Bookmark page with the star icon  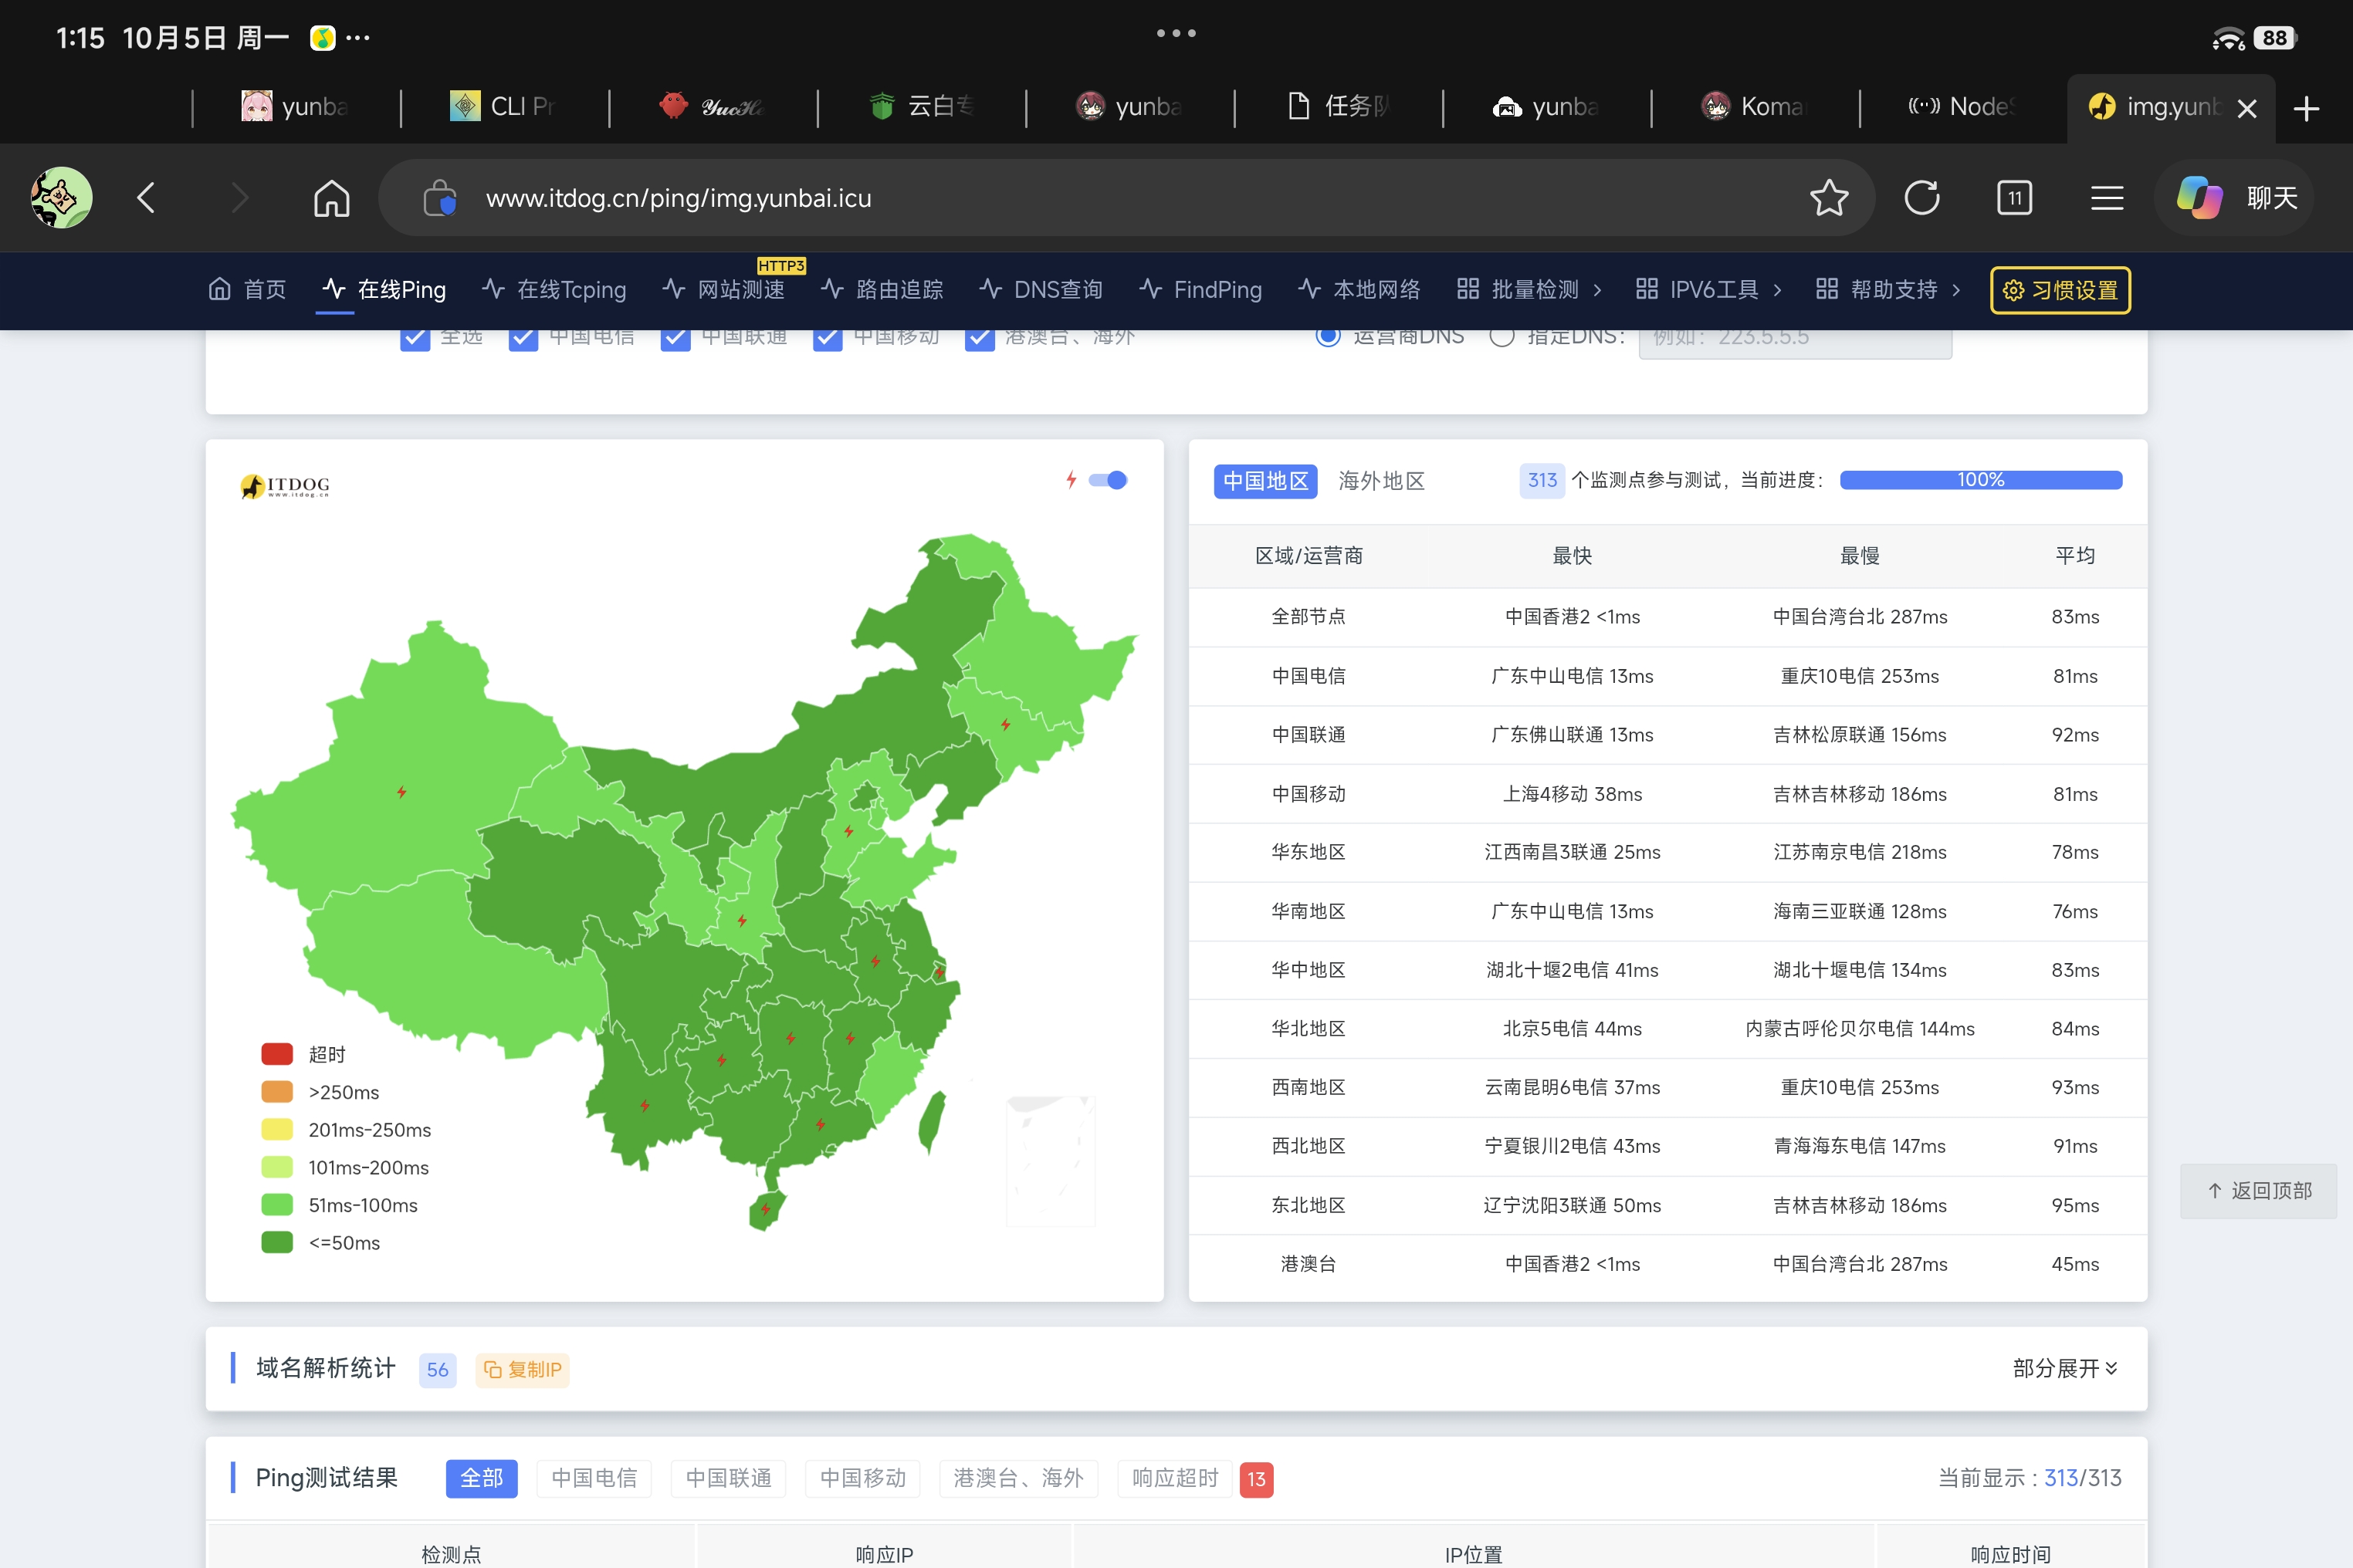(x=1829, y=198)
